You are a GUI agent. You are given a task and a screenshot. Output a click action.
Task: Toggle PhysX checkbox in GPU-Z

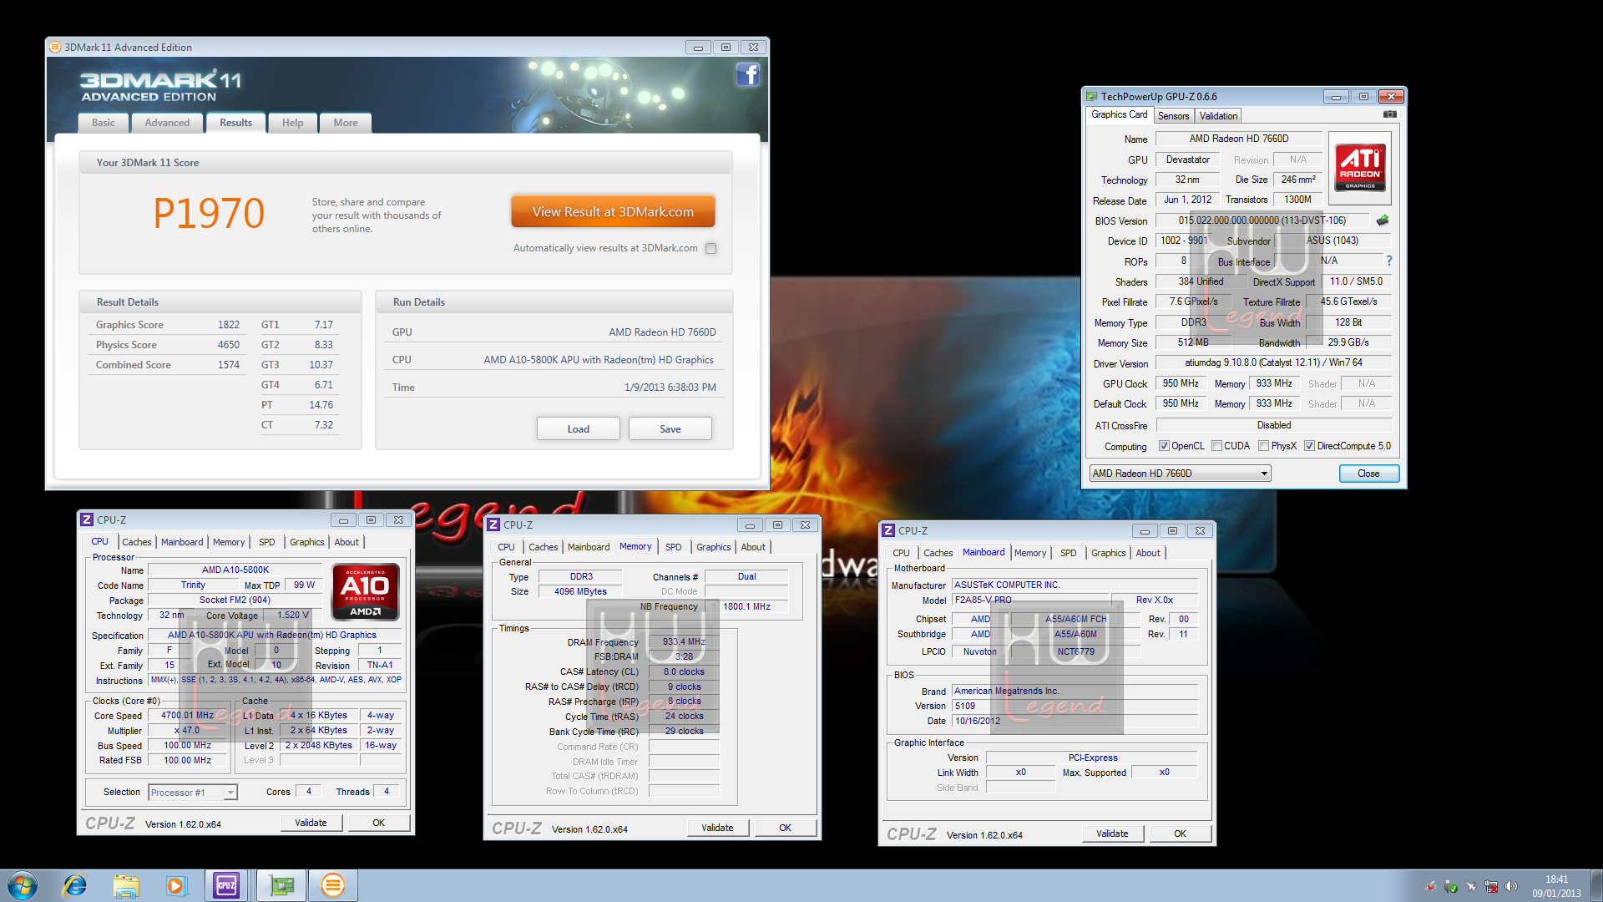tap(1263, 446)
